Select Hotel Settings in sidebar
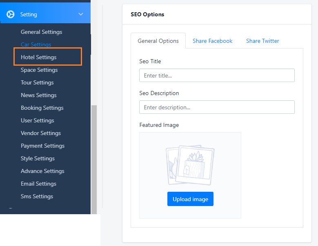Image resolution: width=318 pixels, height=246 pixels. tap(39, 57)
